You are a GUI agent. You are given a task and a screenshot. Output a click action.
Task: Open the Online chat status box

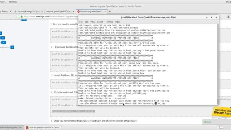(217, 122)
